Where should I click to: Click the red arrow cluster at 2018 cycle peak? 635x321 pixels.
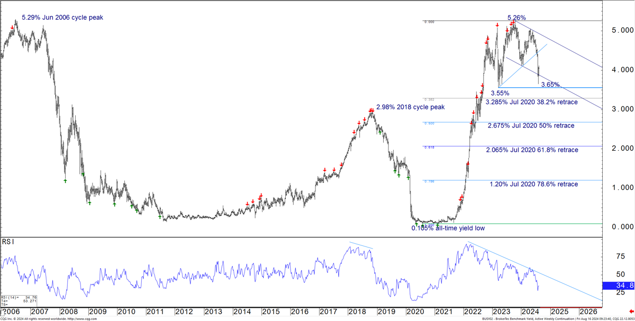click(371, 110)
